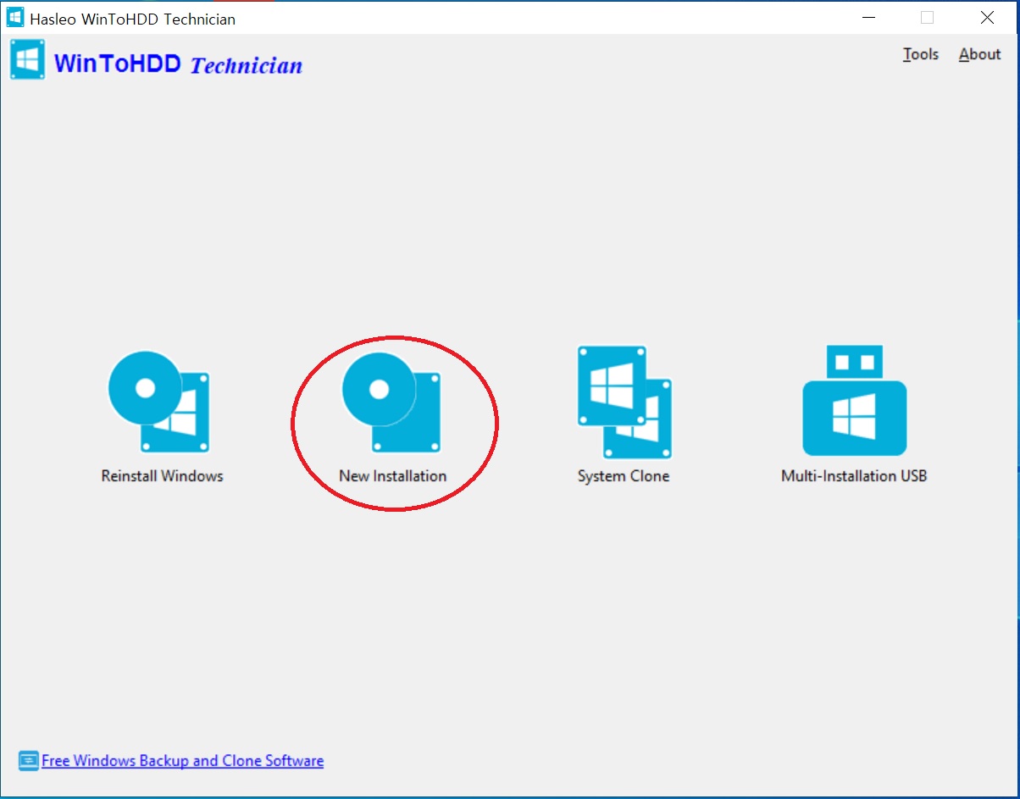The width and height of the screenshot is (1020, 799).
Task: Click the backup software icon beside link
Action: coord(29,761)
